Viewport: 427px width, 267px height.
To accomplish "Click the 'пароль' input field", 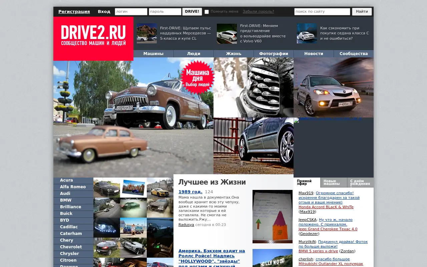I will (165, 12).
